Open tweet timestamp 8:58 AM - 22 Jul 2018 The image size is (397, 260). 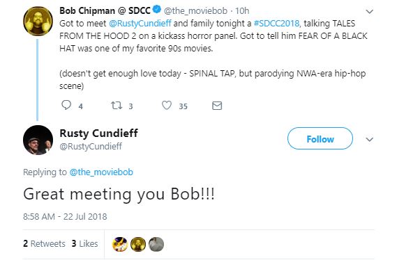point(65,217)
